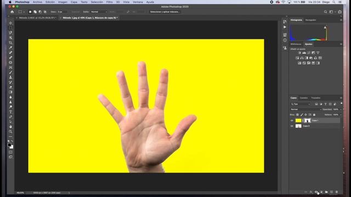The width and height of the screenshot is (351, 197).
Task: Add a Levels adjustment
Action: (x=304, y=53)
